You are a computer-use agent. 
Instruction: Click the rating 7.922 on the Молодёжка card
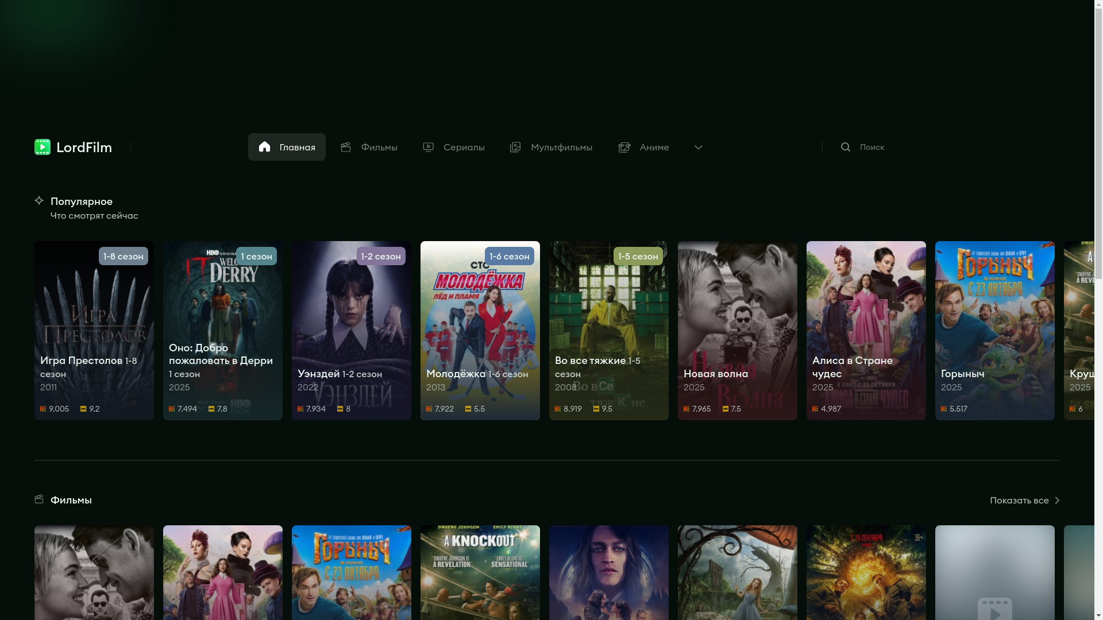[440, 409]
